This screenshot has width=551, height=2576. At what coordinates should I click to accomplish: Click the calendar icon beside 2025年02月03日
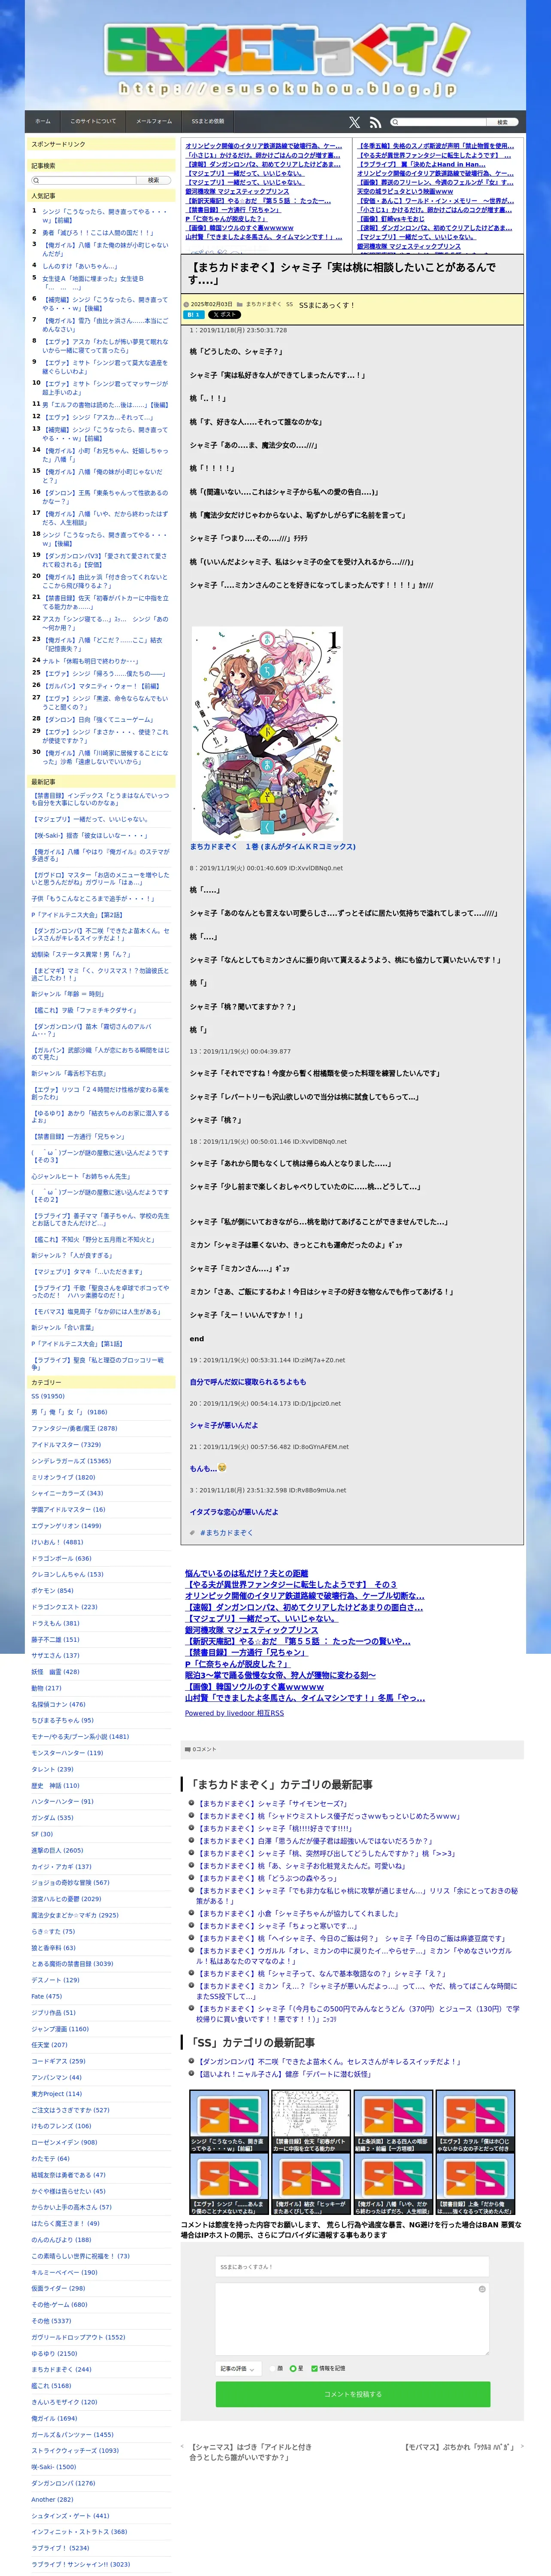click(186, 304)
